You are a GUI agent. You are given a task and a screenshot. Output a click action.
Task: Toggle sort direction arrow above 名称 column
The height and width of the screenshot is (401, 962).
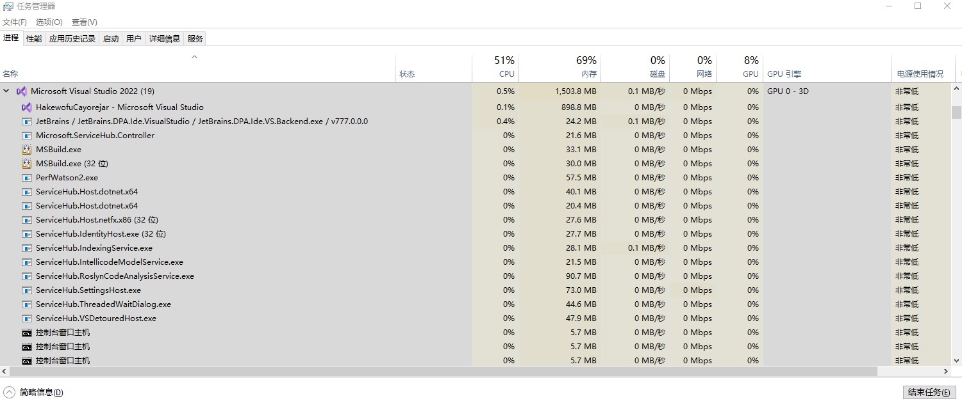point(195,58)
